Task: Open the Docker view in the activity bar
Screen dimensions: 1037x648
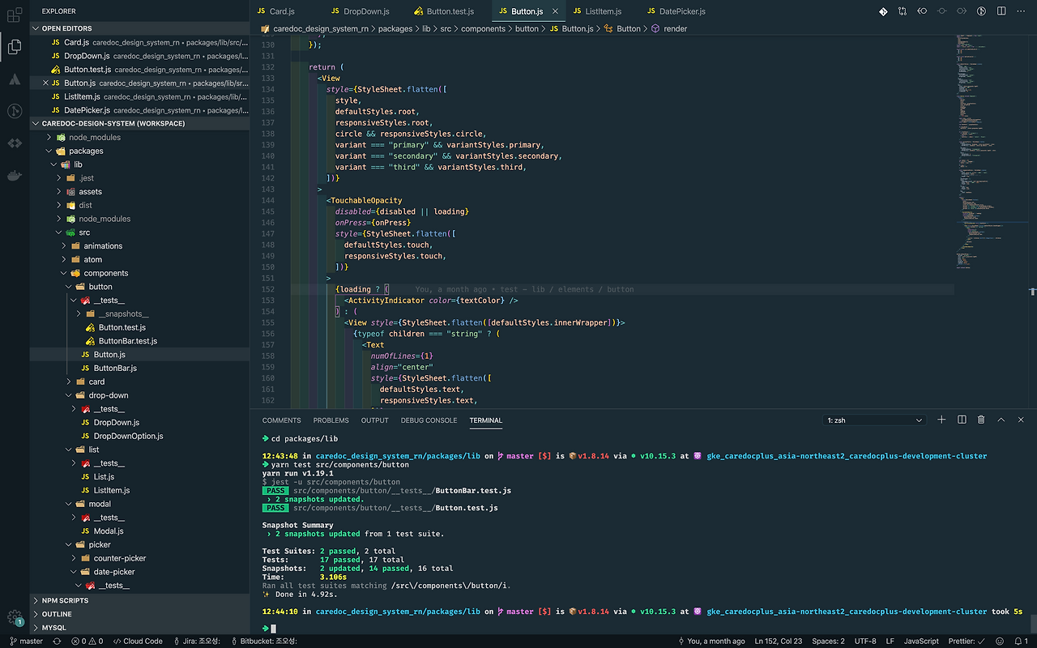Action: pos(15,175)
